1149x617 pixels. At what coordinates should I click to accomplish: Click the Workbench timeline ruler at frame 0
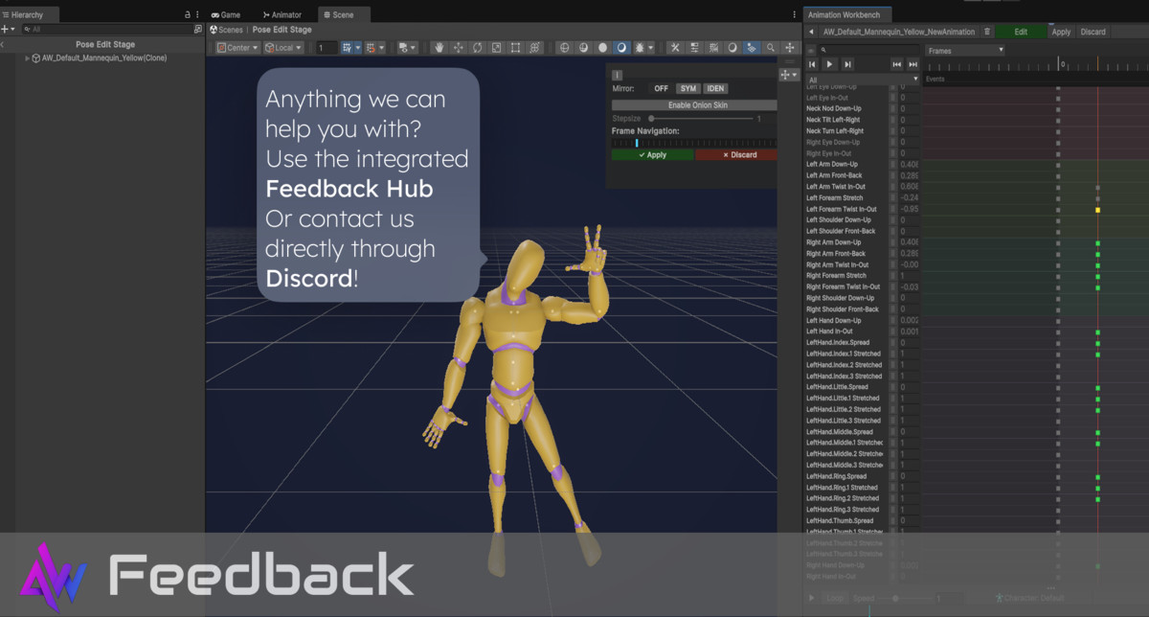point(1059,65)
